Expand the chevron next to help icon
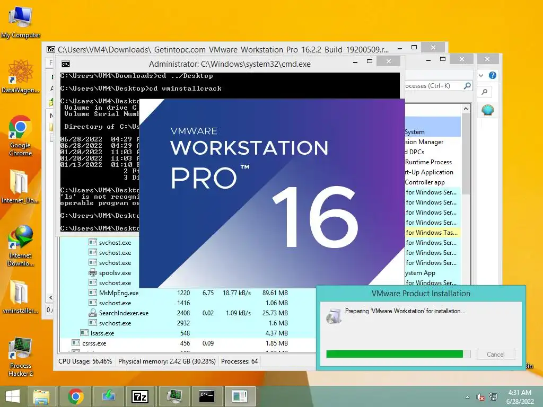The image size is (543, 407). 481,75
